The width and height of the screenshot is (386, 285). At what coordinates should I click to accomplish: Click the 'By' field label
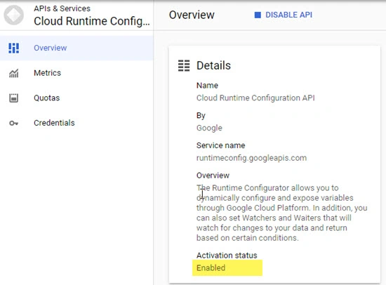201,116
